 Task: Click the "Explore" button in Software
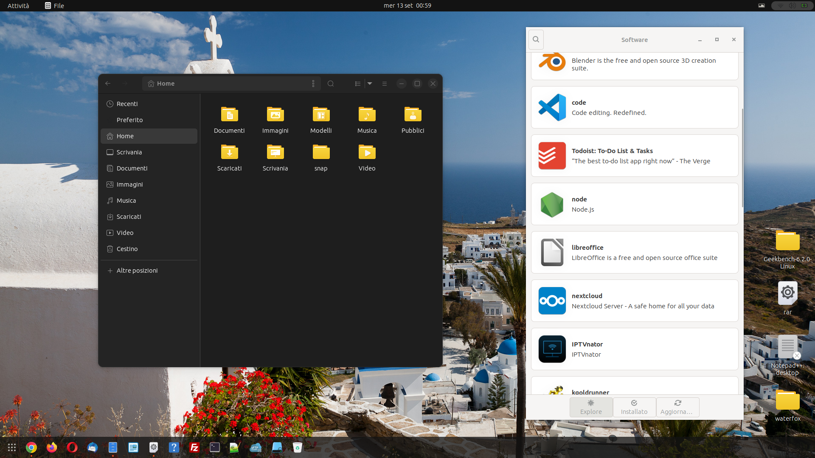(591, 407)
